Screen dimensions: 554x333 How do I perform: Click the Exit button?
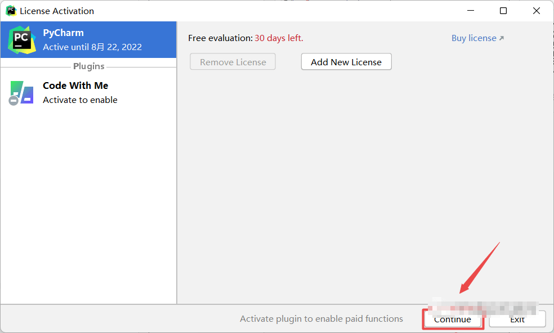coord(517,319)
